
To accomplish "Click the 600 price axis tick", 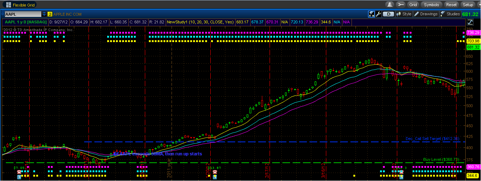I will 469,71.
